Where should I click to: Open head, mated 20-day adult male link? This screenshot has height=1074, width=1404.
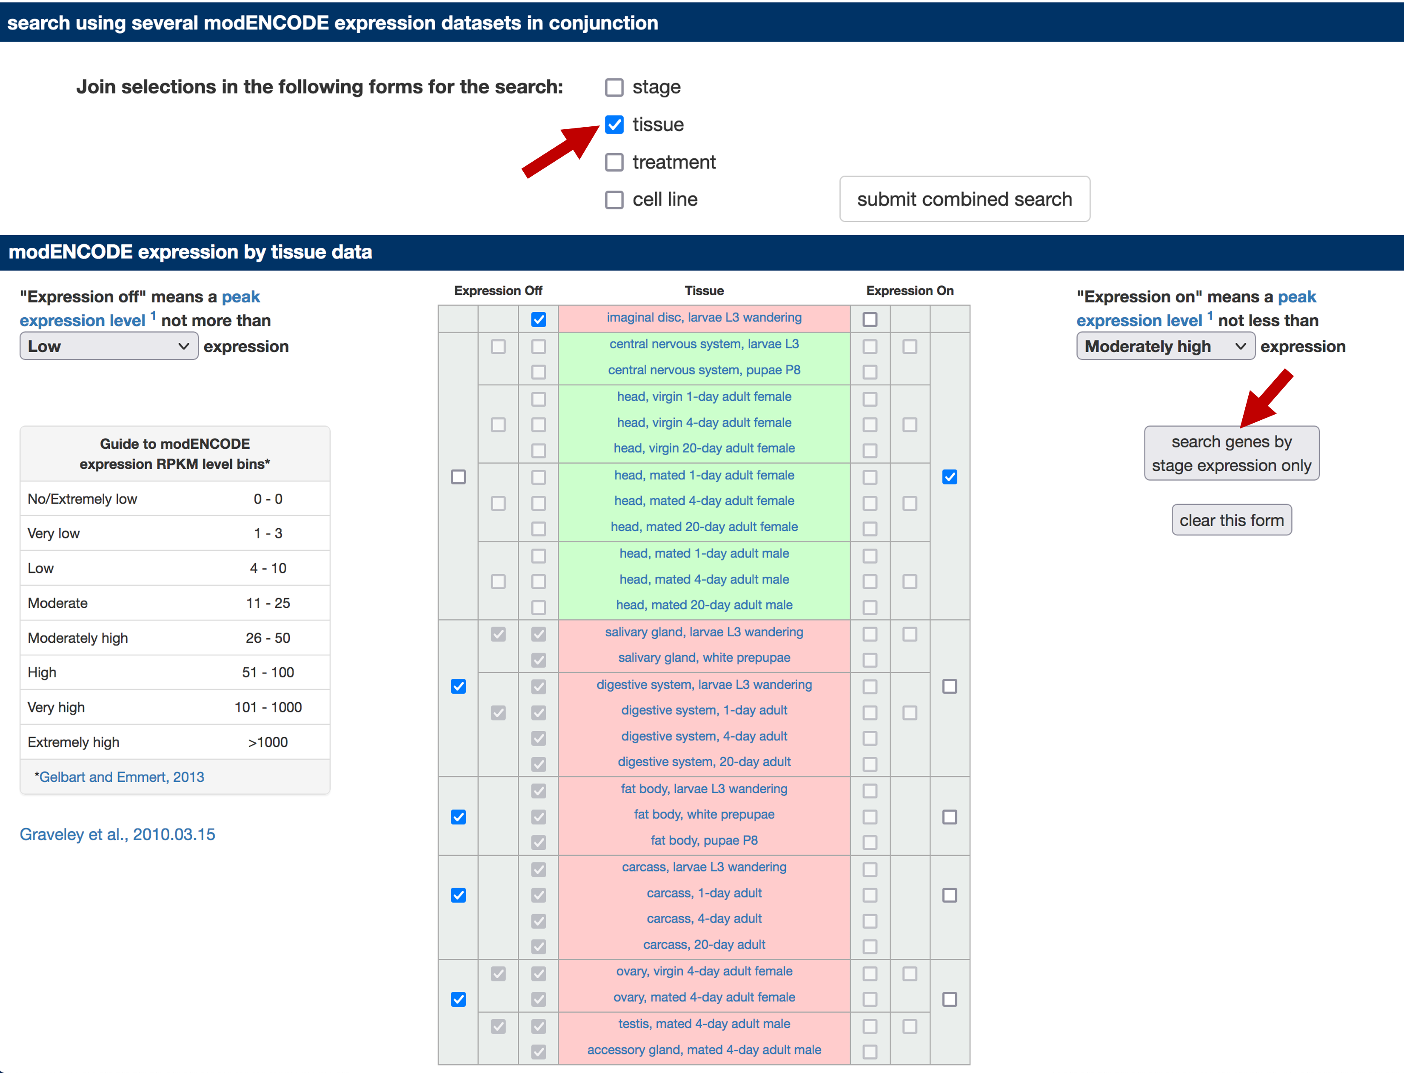pos(704,605)
